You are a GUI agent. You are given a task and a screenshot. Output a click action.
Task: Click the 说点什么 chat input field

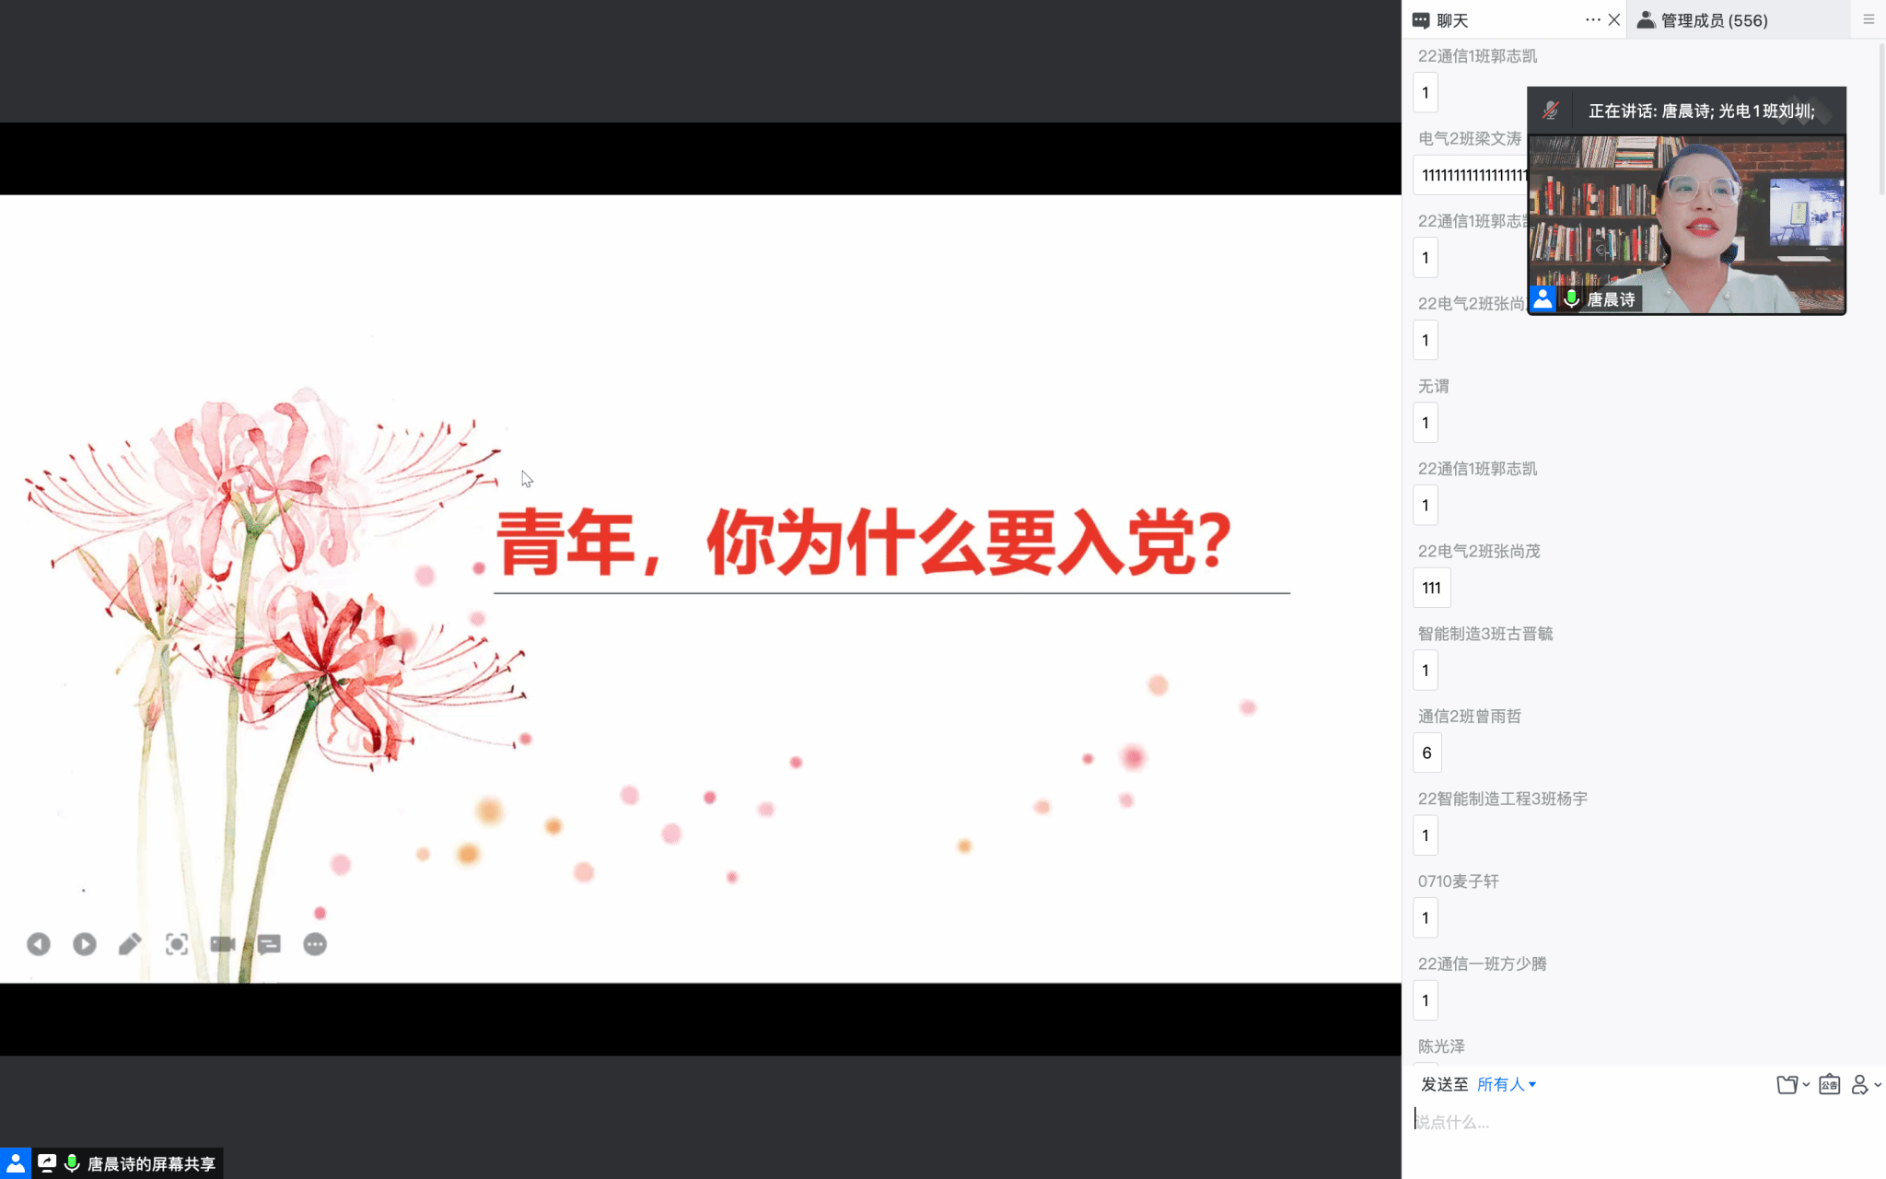(1639, 1122)
